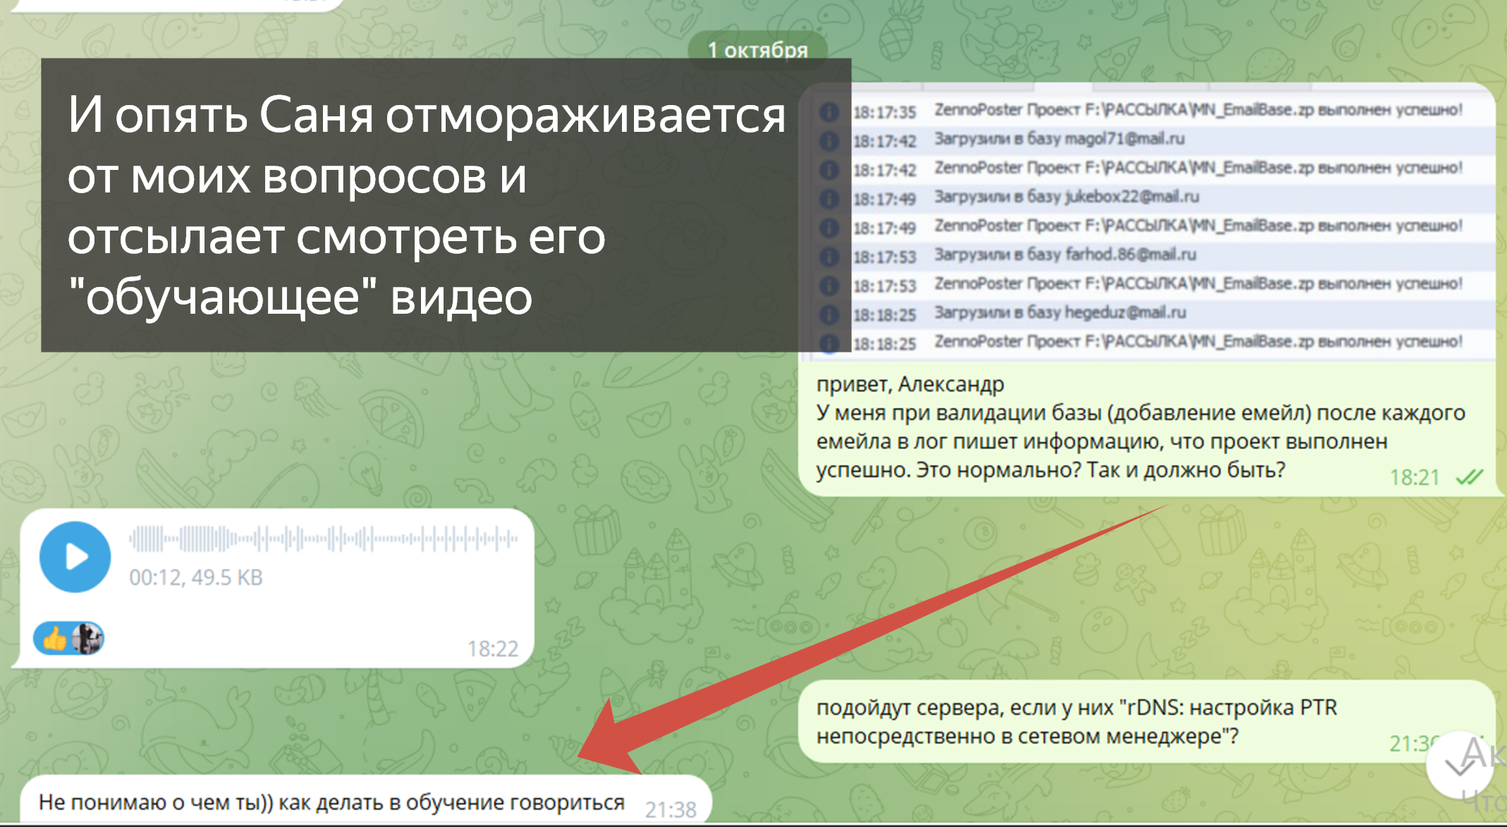
Task: Click info icon beside hegeduz@mail.ru row
Action: click(829, 314)
